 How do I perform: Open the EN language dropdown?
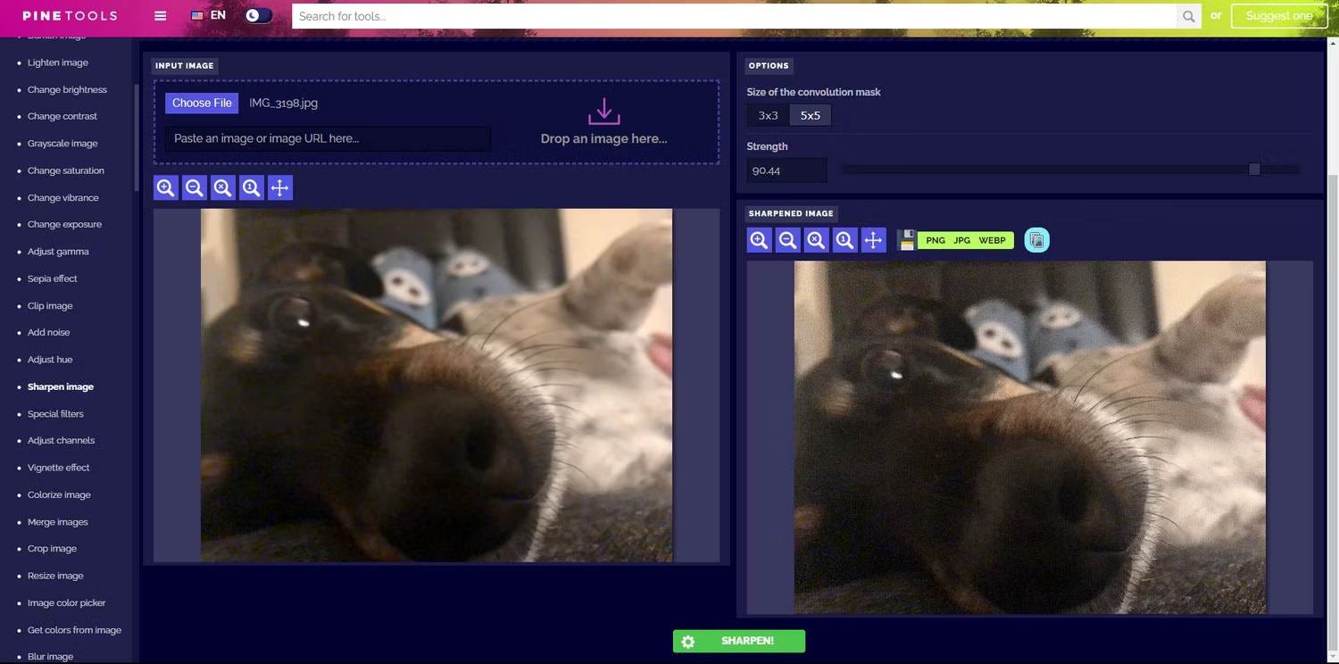(209, 16)
